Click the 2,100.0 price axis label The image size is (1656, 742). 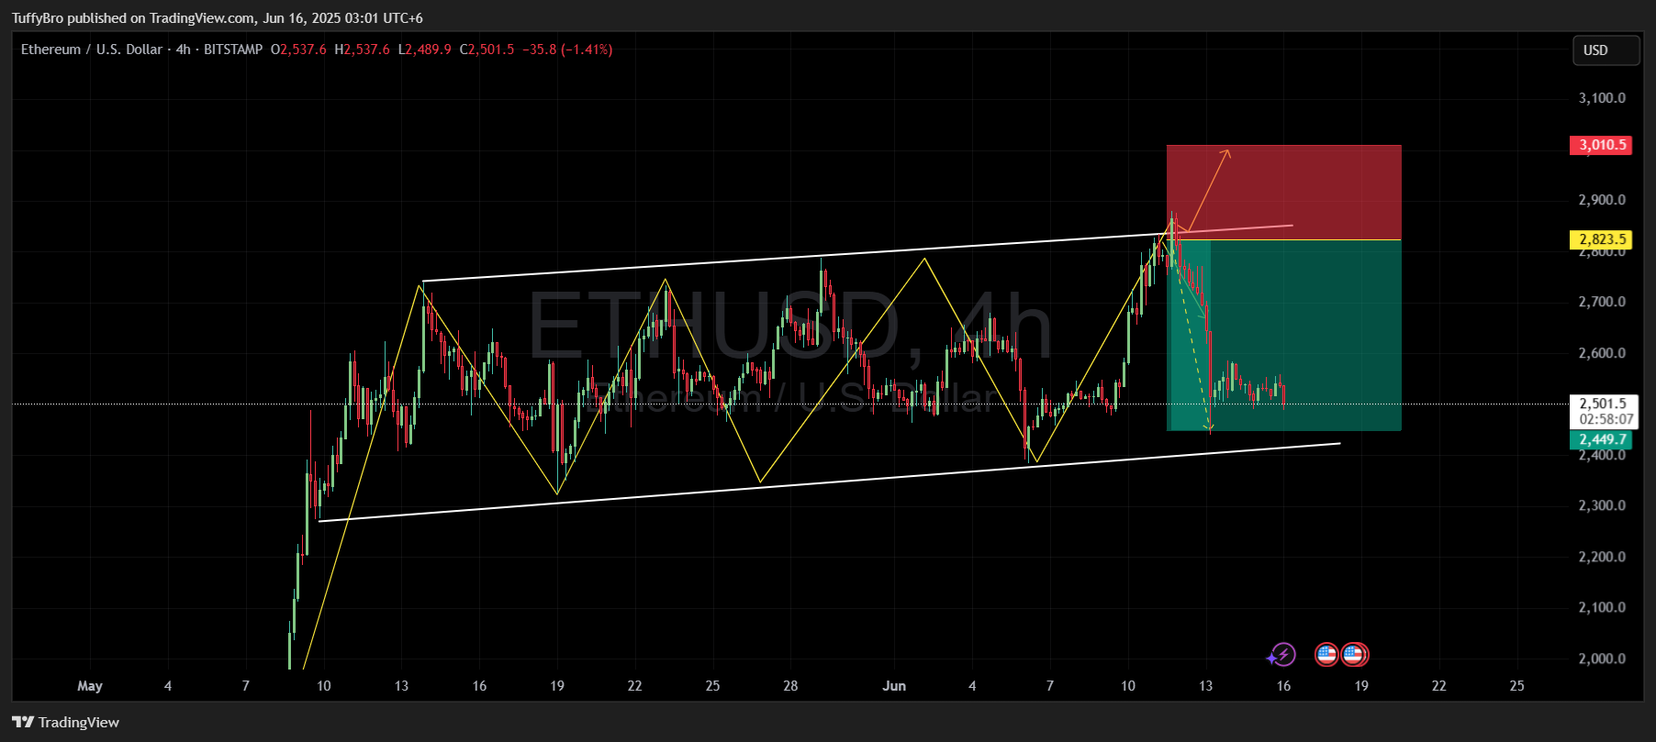point(1602,607)
